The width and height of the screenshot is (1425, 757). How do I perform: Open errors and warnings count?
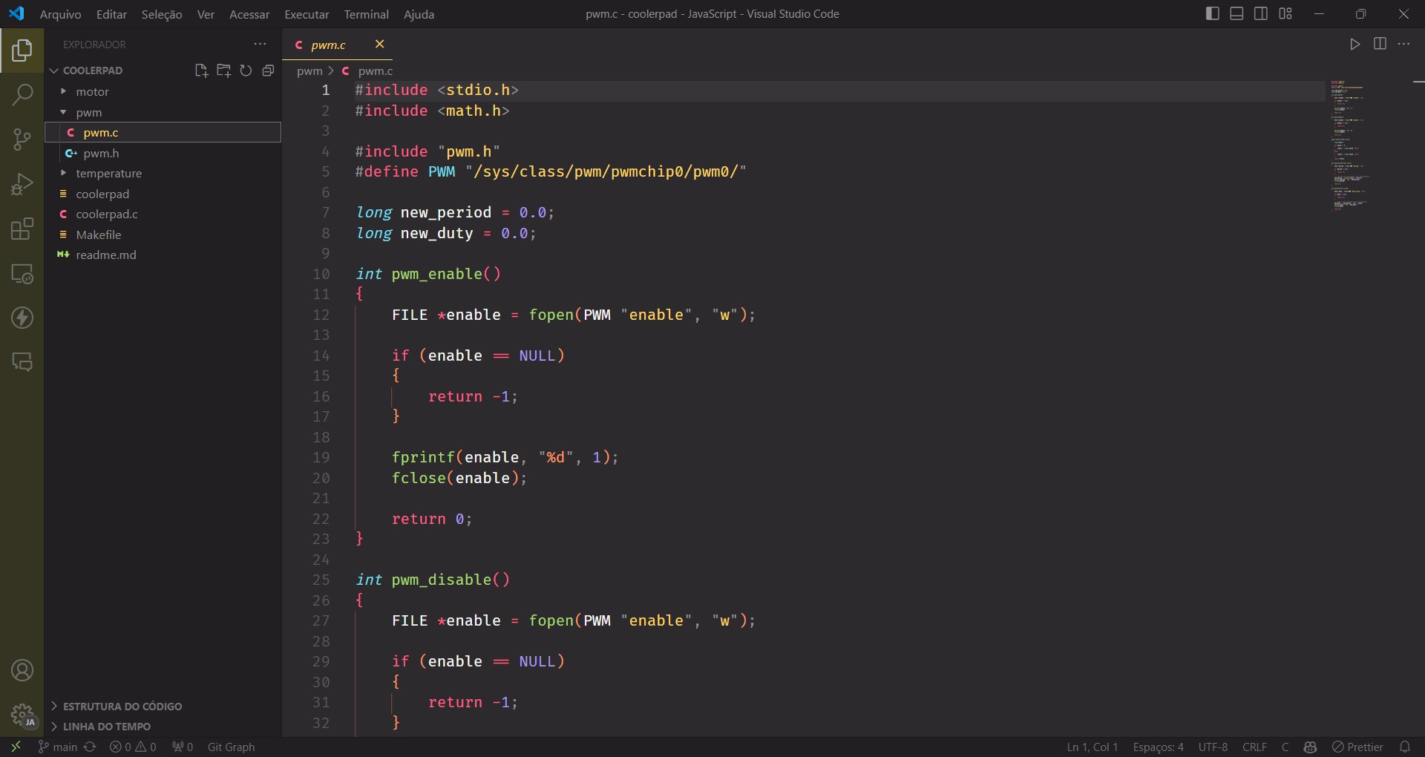click(133, 747)
